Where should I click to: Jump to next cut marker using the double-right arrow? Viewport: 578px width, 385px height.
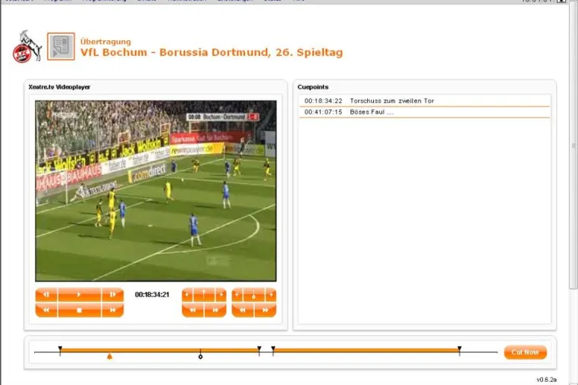click(x=215, y=310)
